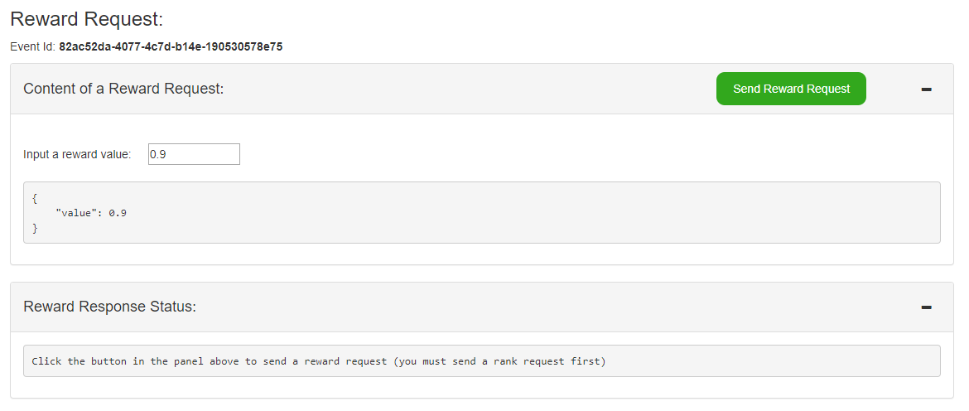
Task: Click the 0.9 text inside the input box
Action: 158,154
